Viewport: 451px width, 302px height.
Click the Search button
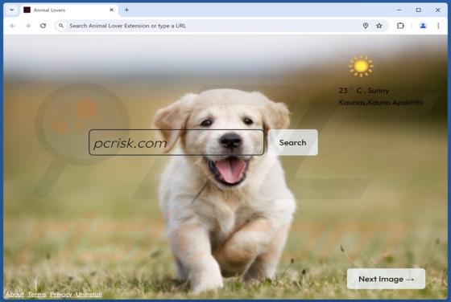coord(293,142)
